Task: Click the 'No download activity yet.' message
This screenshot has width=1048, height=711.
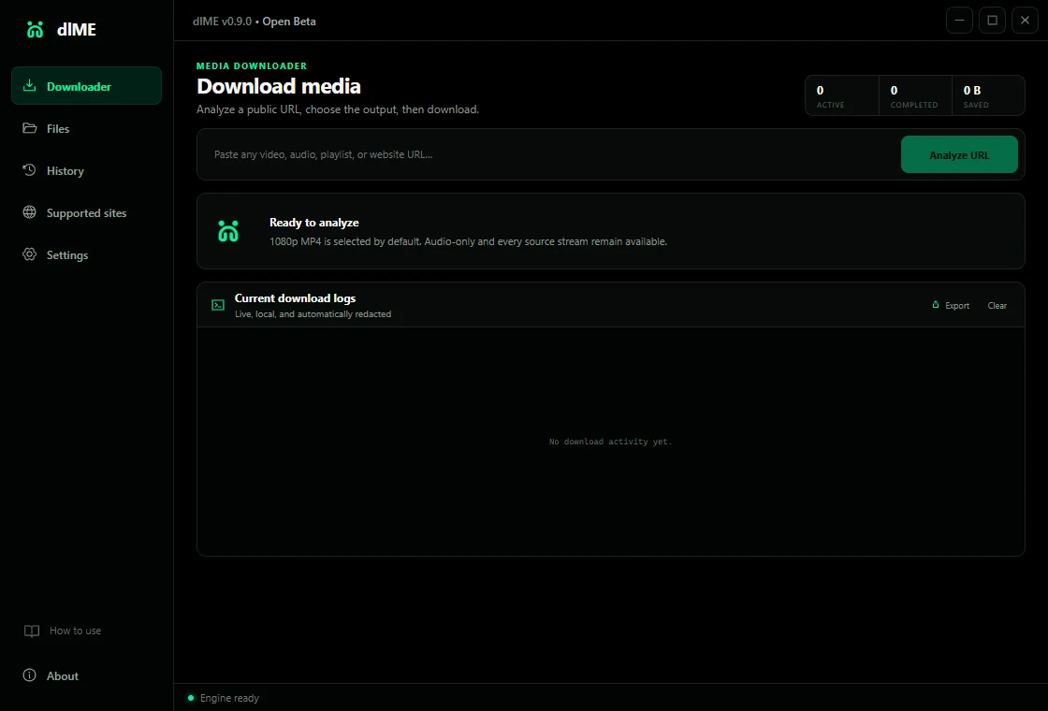Action: tap(610, 442)
